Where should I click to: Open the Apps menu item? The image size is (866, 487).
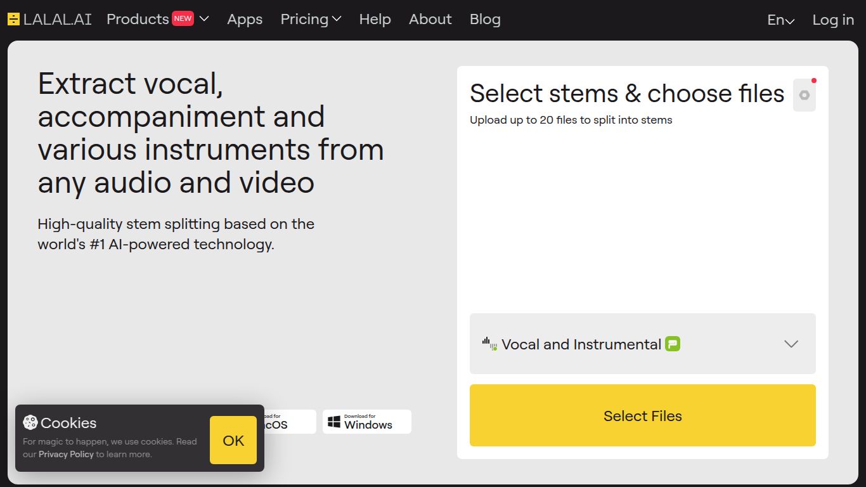(x=245, y=19)
